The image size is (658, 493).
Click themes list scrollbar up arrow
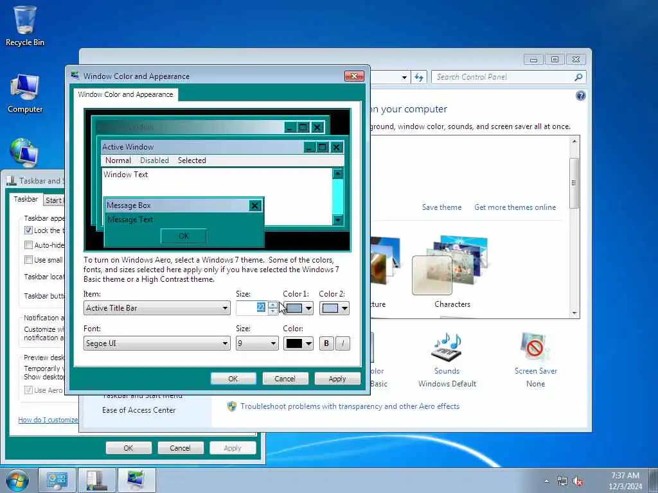click(x=574, y=141)
